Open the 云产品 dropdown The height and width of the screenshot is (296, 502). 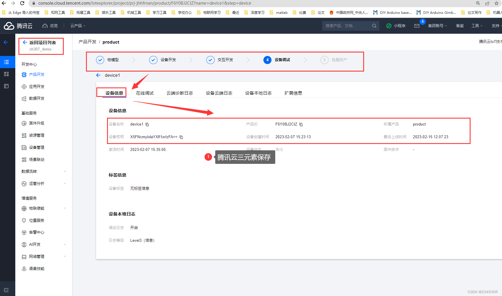tap(78, 26)
